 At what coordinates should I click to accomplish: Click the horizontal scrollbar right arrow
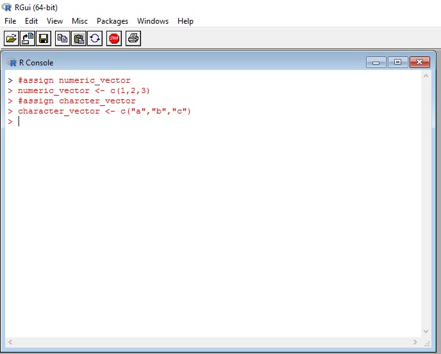[415, 342]
